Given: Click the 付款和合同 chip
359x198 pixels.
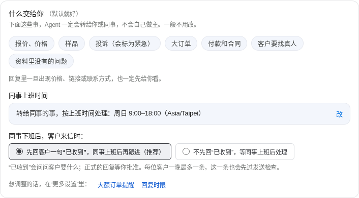Looking at the screenshot, I should [x=224, y=44].
